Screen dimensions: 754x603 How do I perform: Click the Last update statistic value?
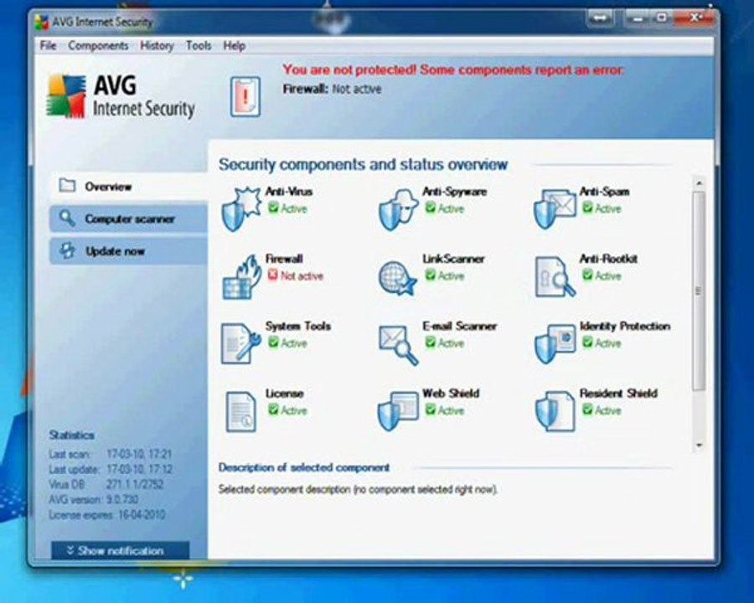click(139, 469)
